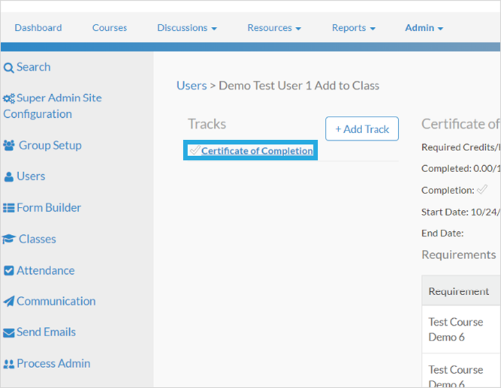
Task: Click the Search magnifier icon in sidebar
Action: pyautogui.click(x=8, y=68)
